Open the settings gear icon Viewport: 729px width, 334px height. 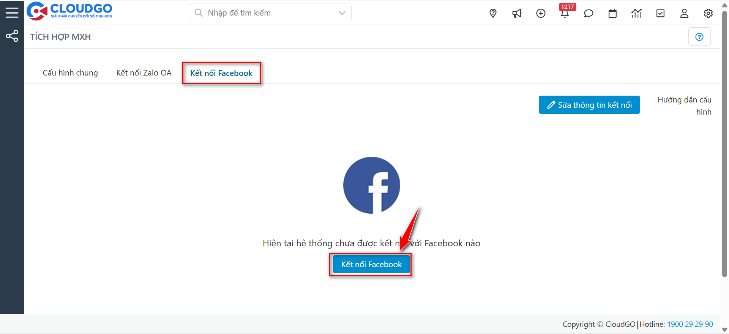[708, 13]
